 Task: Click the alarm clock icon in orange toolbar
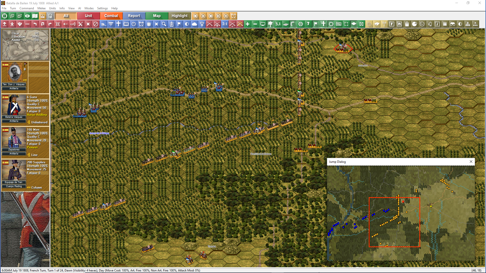[233, 16]
